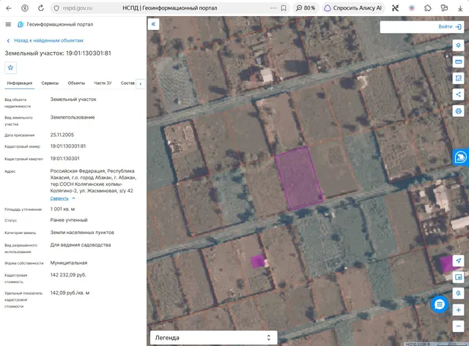
Task: Click the value Землепользование
Action: tap(73, 117)
